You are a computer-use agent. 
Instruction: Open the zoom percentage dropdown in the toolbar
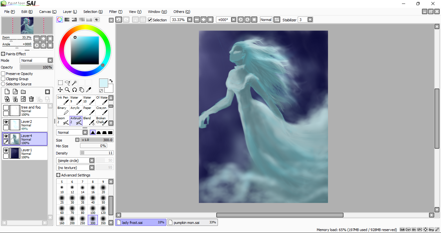[x=190, y=20]
